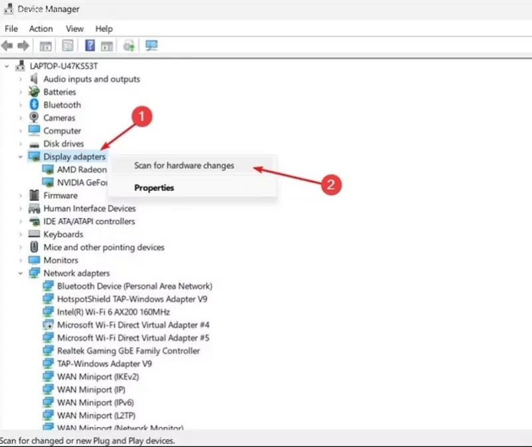Select Realtek Gaming GbE Family Controller

pos(128,351)
